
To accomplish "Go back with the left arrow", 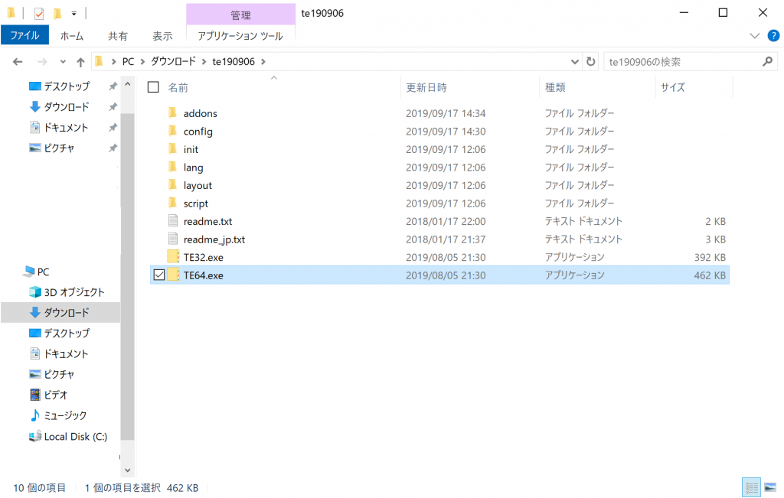I will (18, 61).
